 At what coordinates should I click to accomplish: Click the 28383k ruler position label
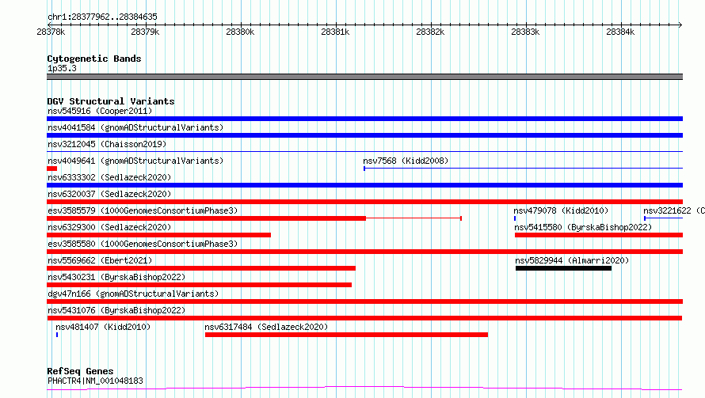(525, 32)
